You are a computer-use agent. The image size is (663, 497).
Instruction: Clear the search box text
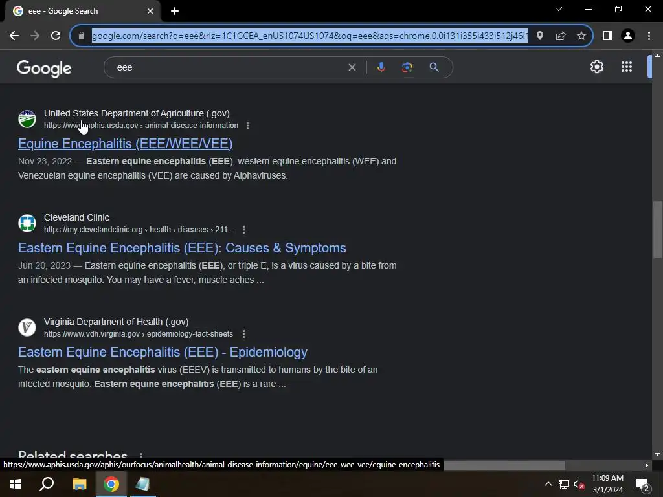pos(352,67)
